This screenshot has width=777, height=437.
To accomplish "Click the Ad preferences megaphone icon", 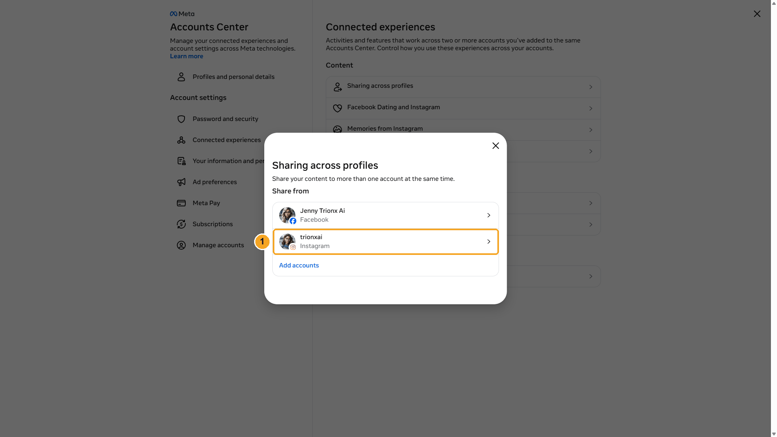I will tap(181, 182).
